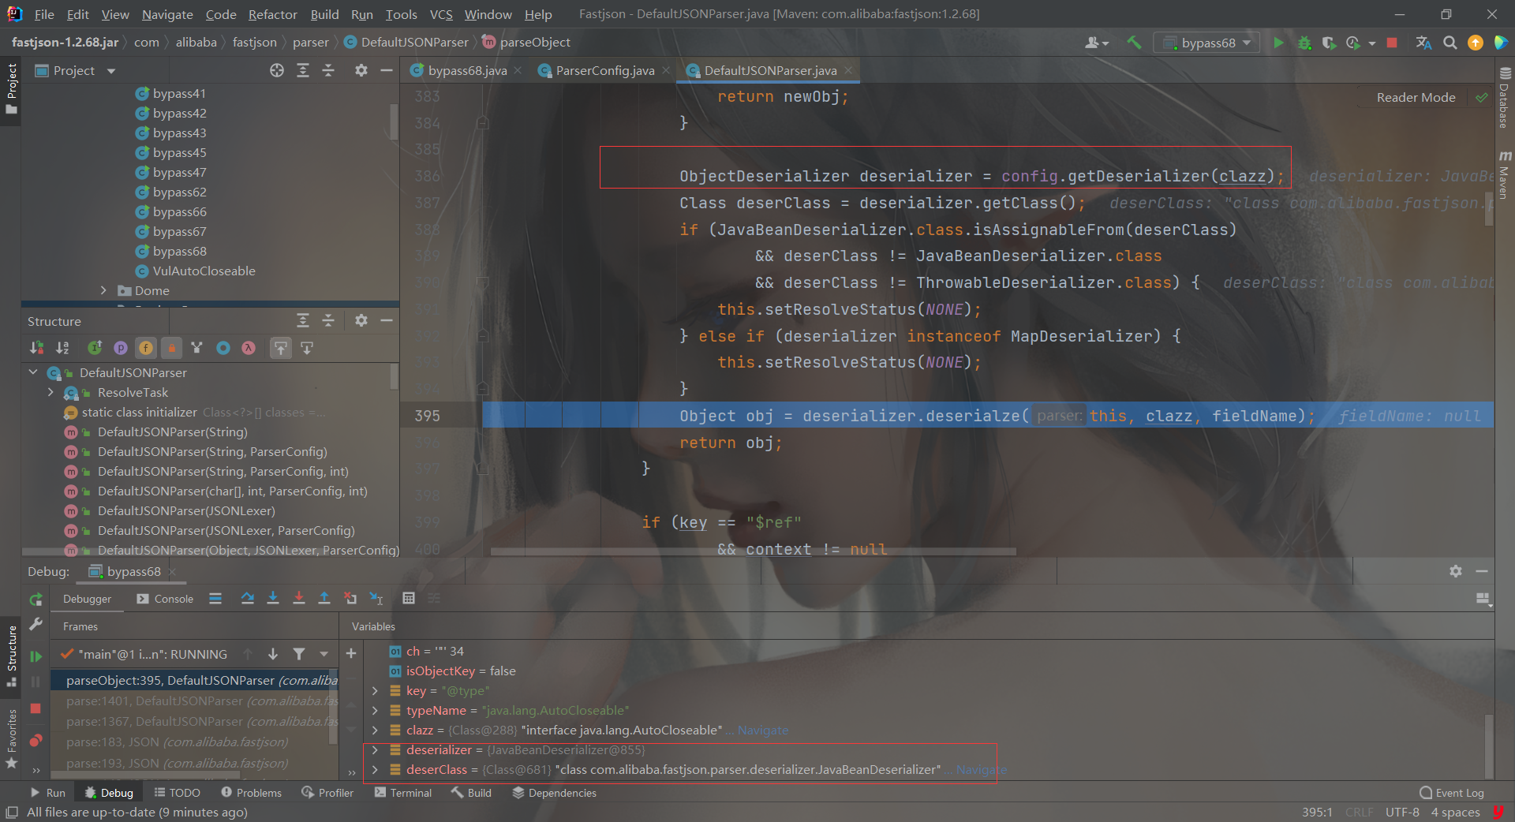Click the UTF-8 encoding in status bar
Screen dimensions: 1515x822
1402,812
